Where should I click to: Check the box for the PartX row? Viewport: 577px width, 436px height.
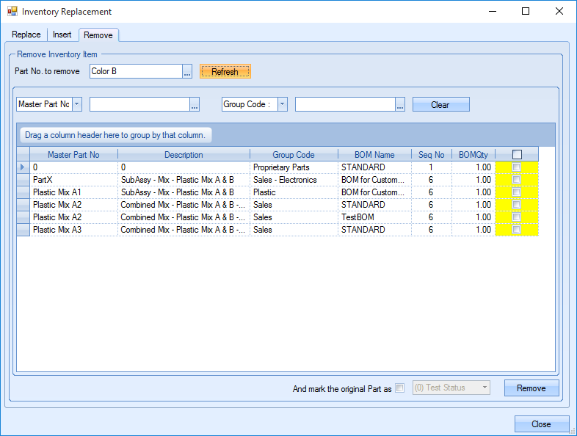517,180
